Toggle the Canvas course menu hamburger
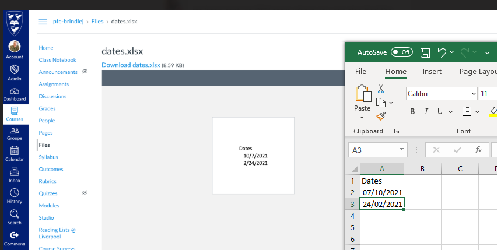 [x=43, y=22]
